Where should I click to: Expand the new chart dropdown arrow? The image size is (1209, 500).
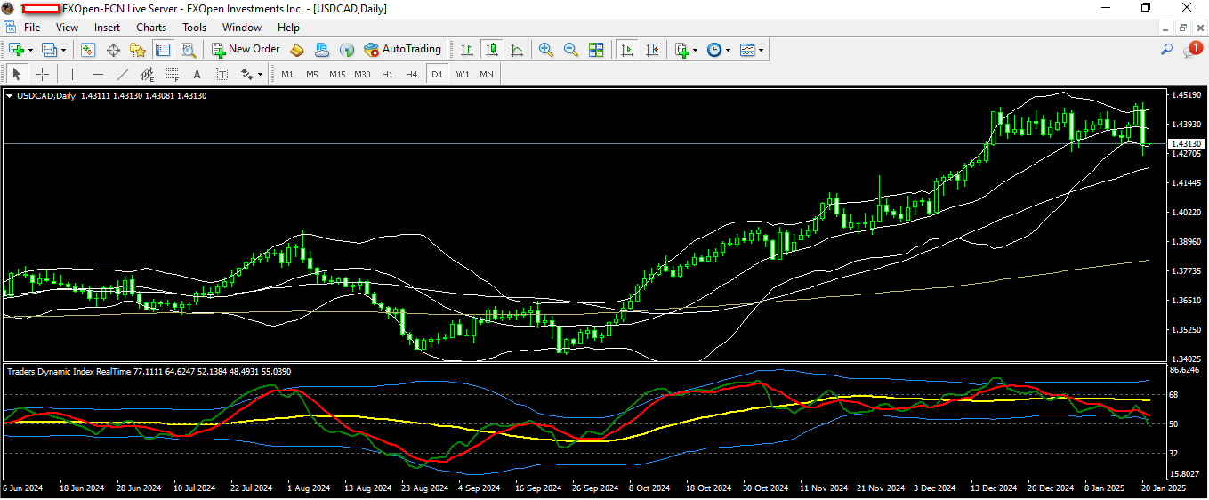pyautogui.click(x=30, y=50)
